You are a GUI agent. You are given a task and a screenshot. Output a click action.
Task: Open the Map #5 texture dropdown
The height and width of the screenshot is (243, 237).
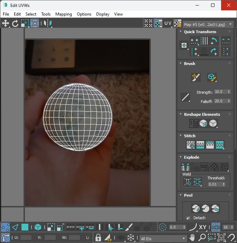tap(208, 25)
